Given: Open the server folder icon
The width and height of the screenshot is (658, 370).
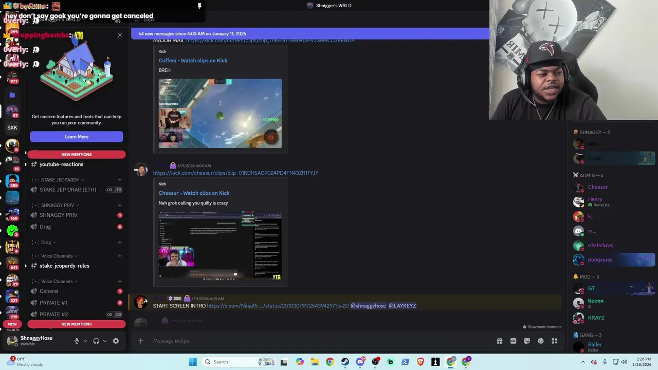Looking at the screenshot, I should click(x=12, y=95).
